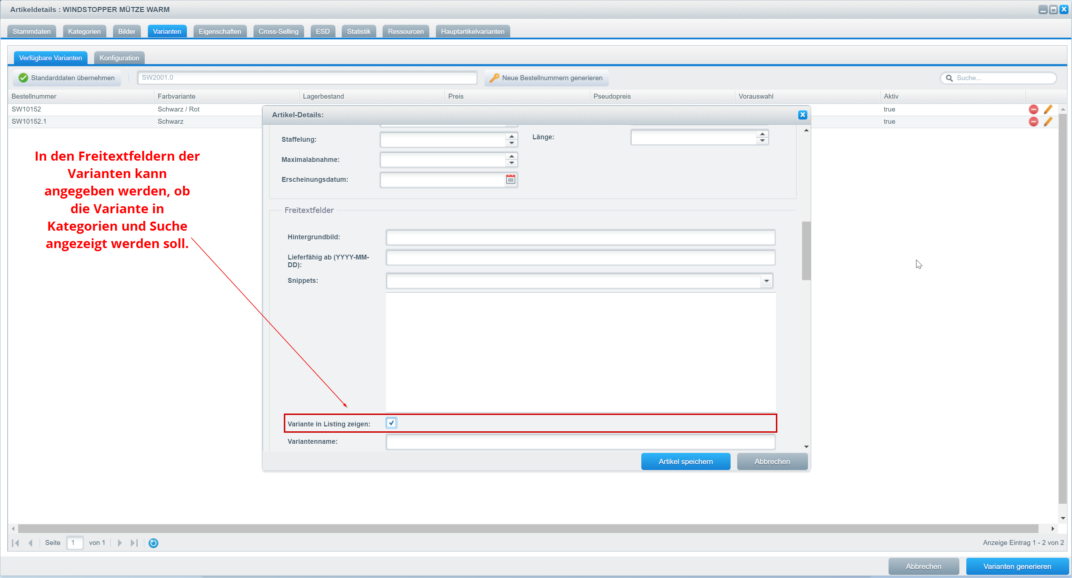Click the Snippets large text area
The image size is (1072, 578).
pos(581,352)
